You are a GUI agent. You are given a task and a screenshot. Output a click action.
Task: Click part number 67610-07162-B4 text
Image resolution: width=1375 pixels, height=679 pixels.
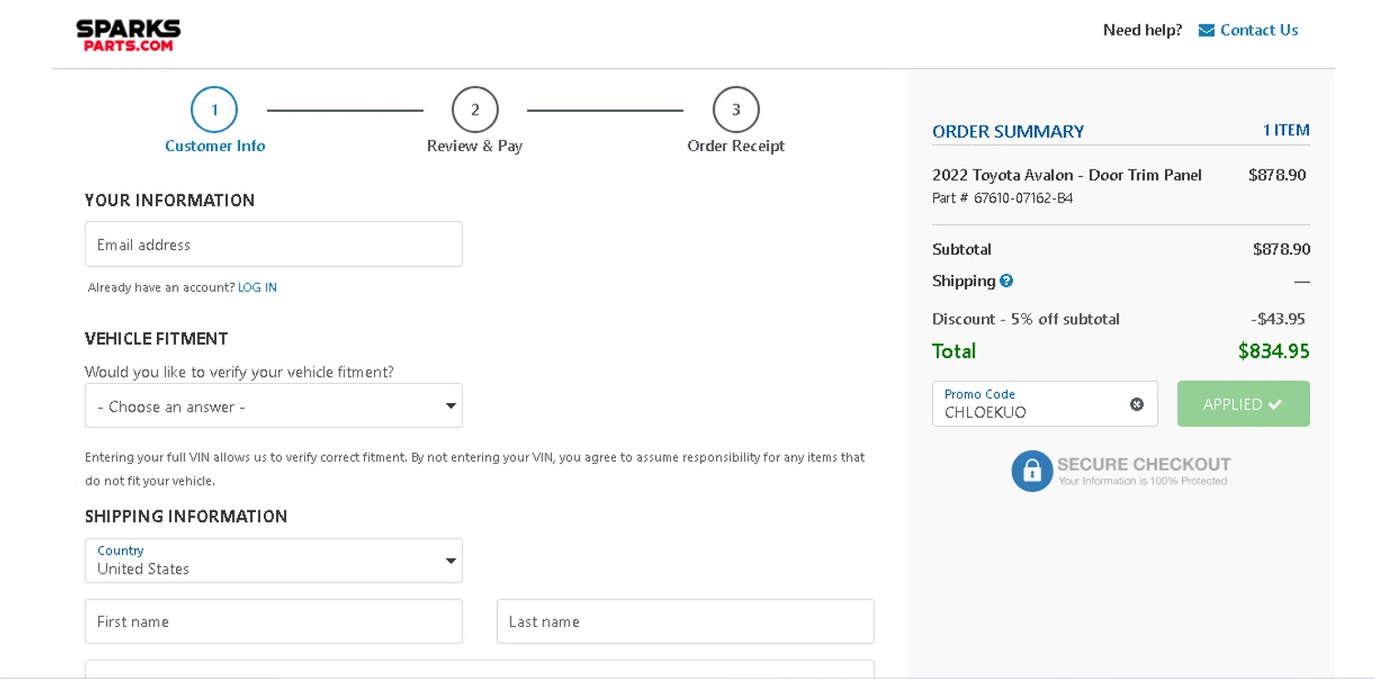(1023, 198)
